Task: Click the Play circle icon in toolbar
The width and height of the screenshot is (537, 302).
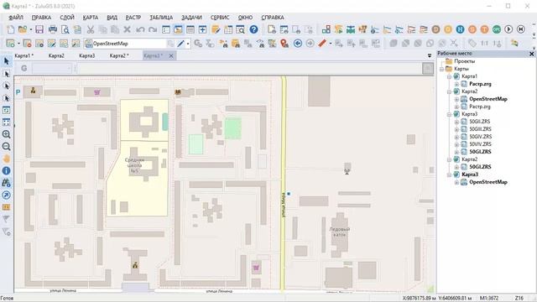Action: (508, 29)
